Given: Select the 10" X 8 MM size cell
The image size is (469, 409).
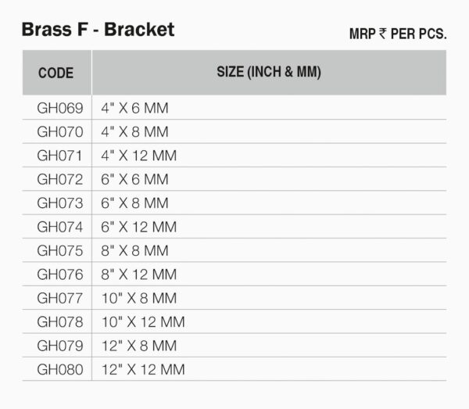Looking at the screenshot, I should pos(138,298).
